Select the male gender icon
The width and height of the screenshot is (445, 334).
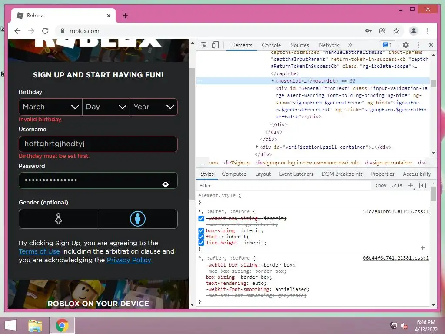pos(138,219)
